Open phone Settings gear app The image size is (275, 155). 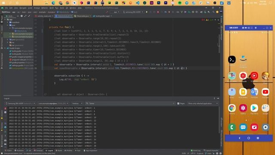[x=266, y=127]
